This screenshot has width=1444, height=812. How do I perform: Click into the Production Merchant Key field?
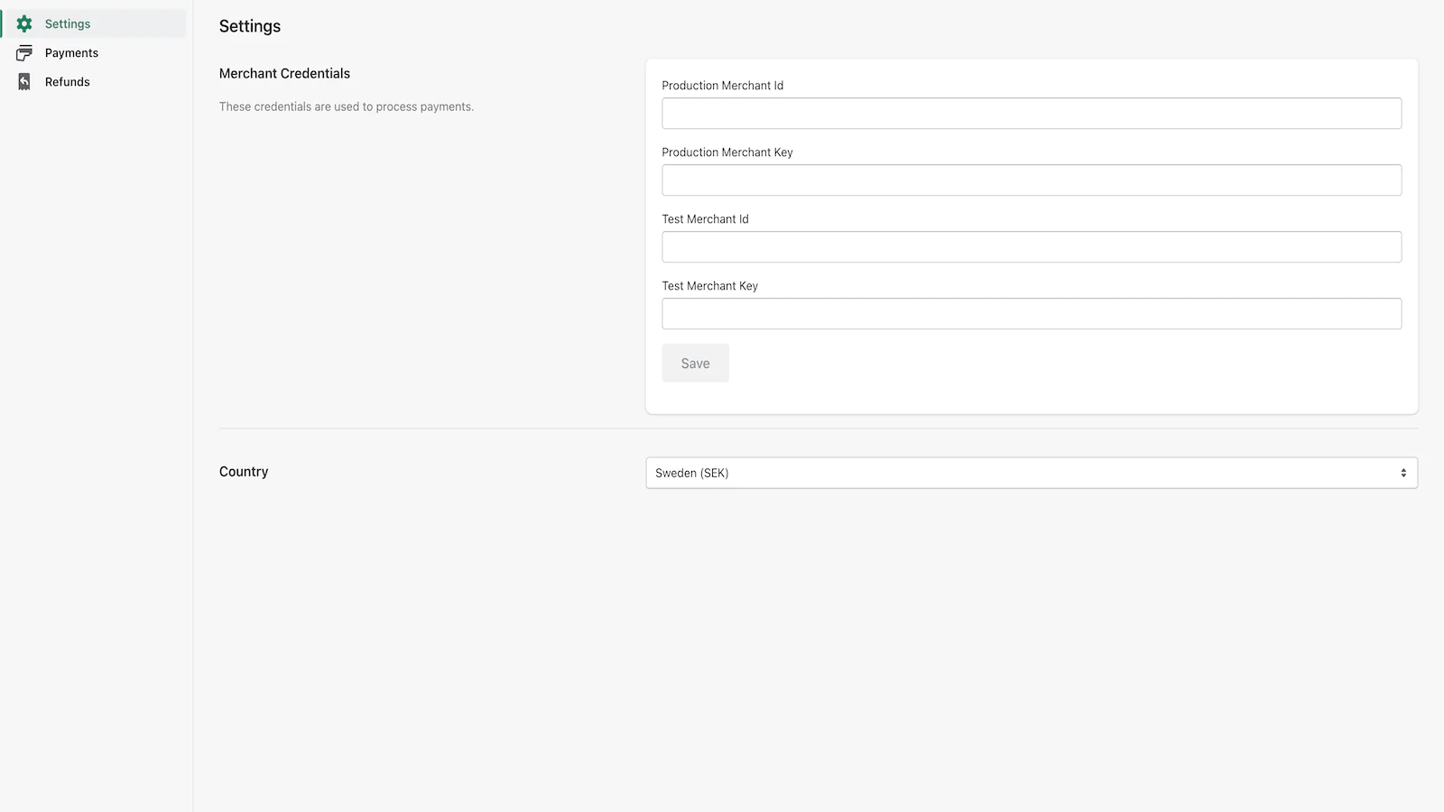coord(1031,180)
